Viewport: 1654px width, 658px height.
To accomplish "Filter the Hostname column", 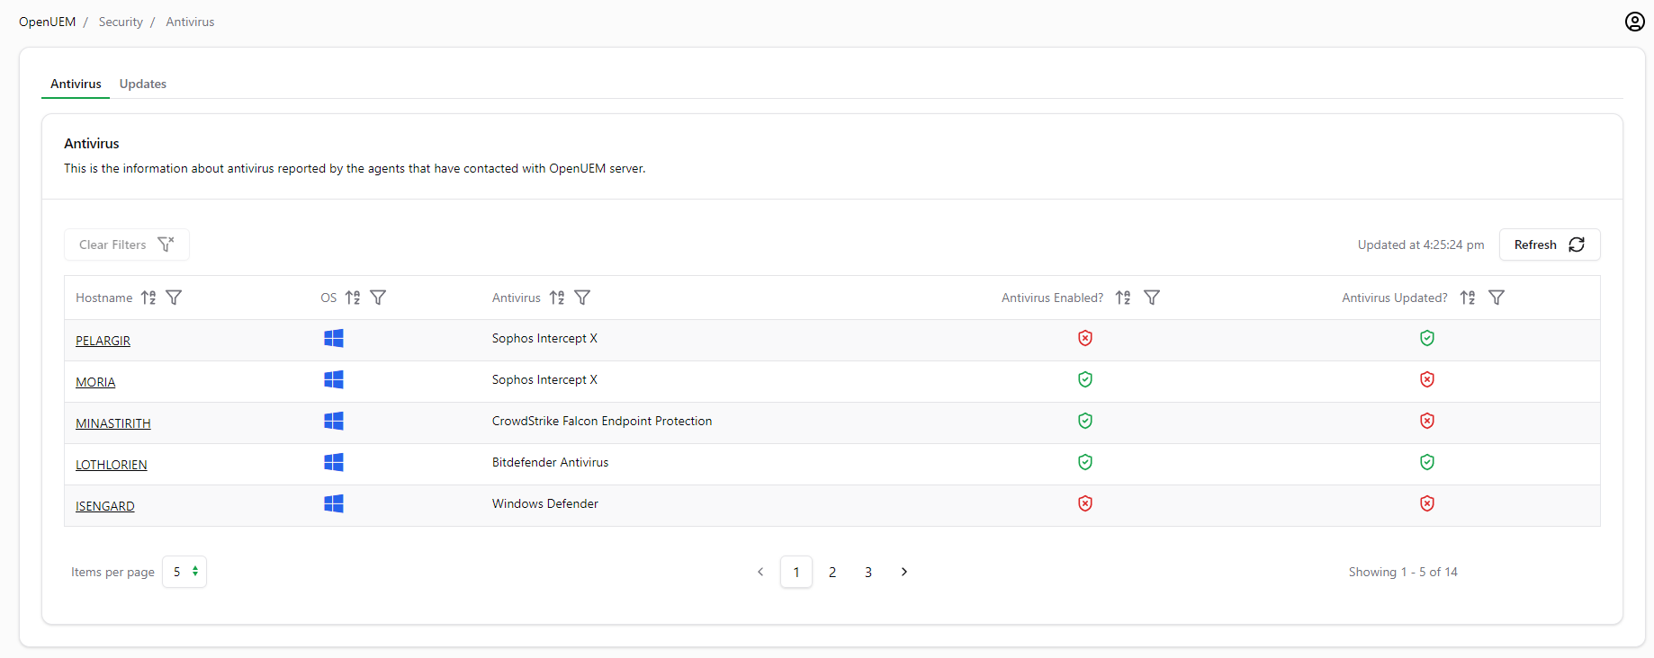I will coord(174,298).
